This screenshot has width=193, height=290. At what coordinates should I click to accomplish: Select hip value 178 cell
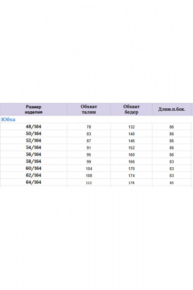point(132,183)
